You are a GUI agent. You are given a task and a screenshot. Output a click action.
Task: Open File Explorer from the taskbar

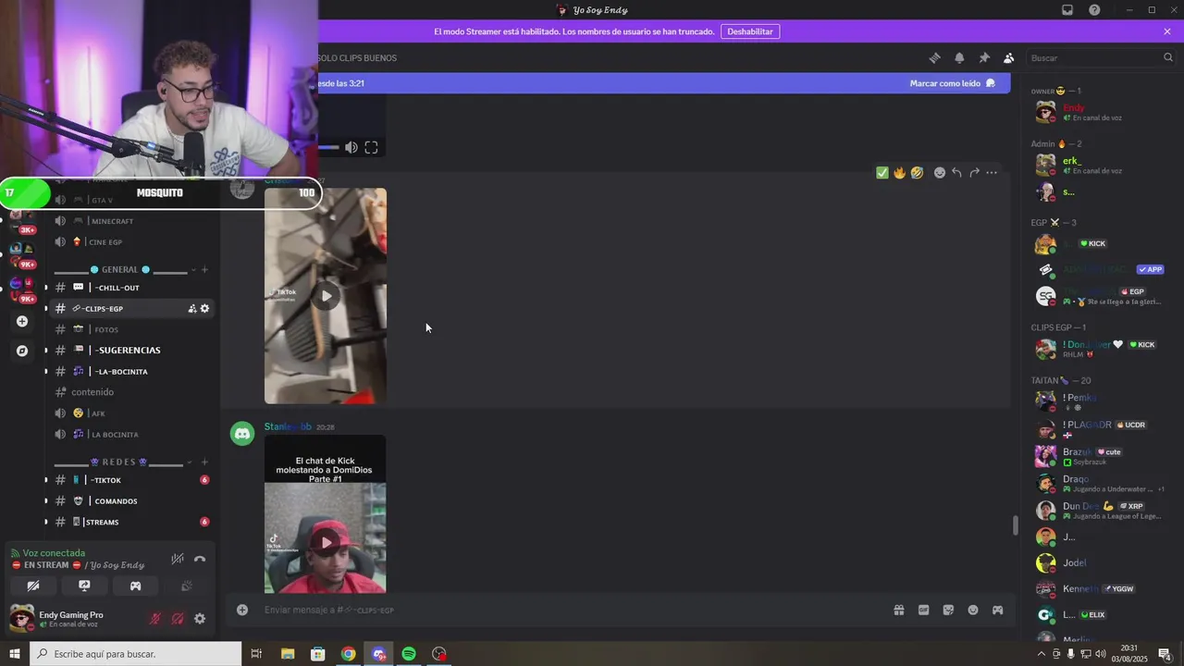[x=288, y=654]
